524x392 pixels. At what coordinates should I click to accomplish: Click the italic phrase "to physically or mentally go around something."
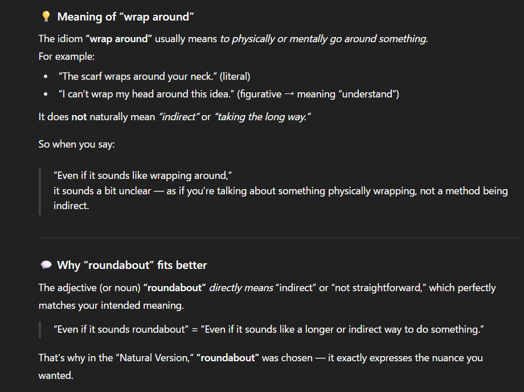click(x=324, y=39)
